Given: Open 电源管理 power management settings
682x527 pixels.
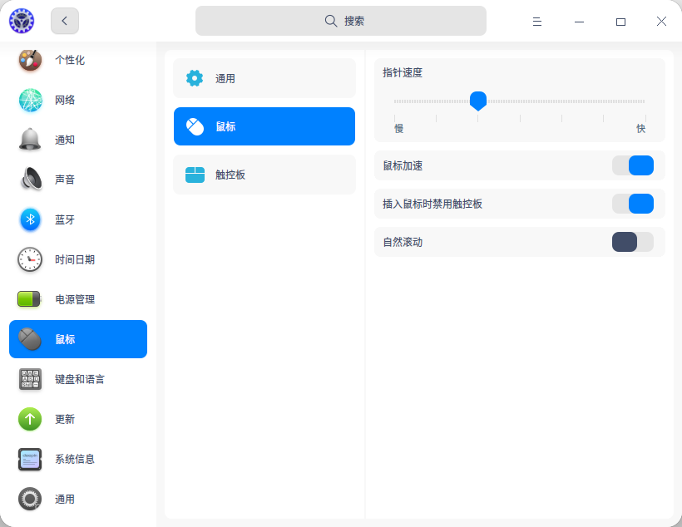Looking at the screenshot, I should pos(78,299).
